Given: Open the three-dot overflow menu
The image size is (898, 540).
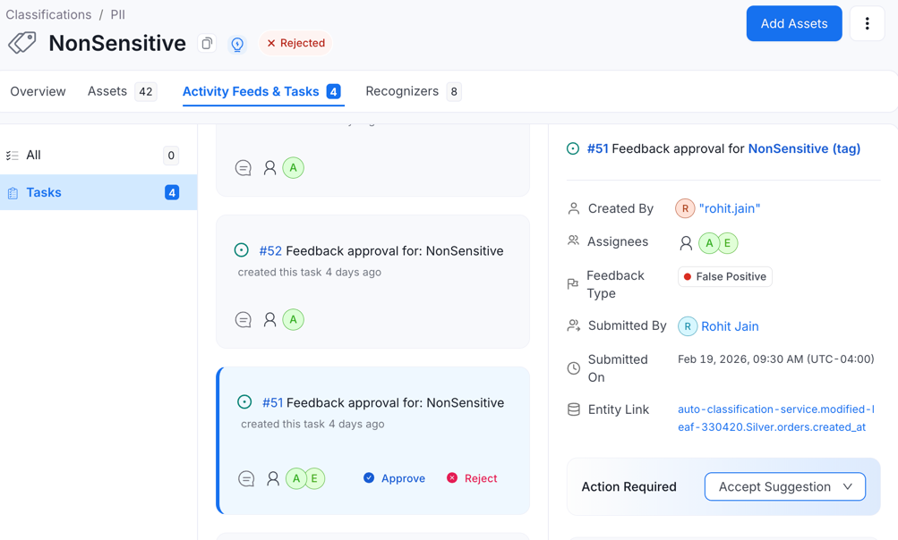Looking at the screenshot, I should [867, 23].
